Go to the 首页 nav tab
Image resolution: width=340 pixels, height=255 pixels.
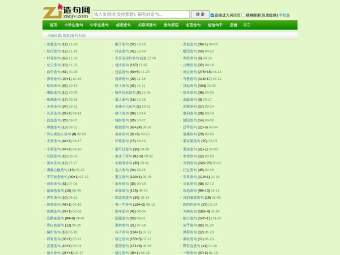(x=53, y=25)
